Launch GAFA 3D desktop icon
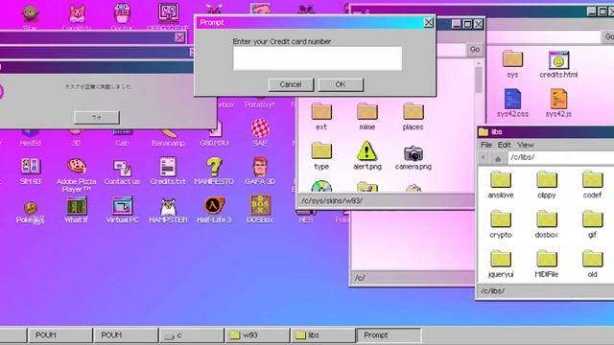The image size is (614, 345). (x=260, y=172)
